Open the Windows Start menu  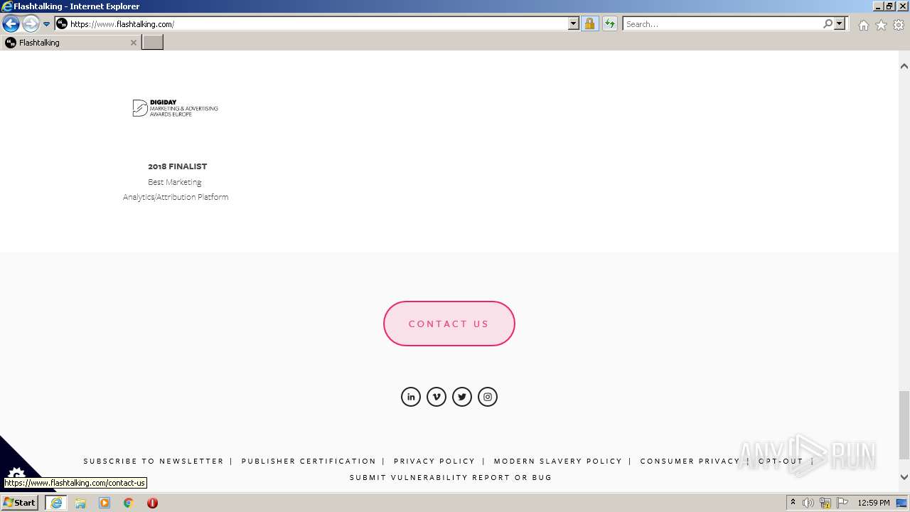[20, 503]
